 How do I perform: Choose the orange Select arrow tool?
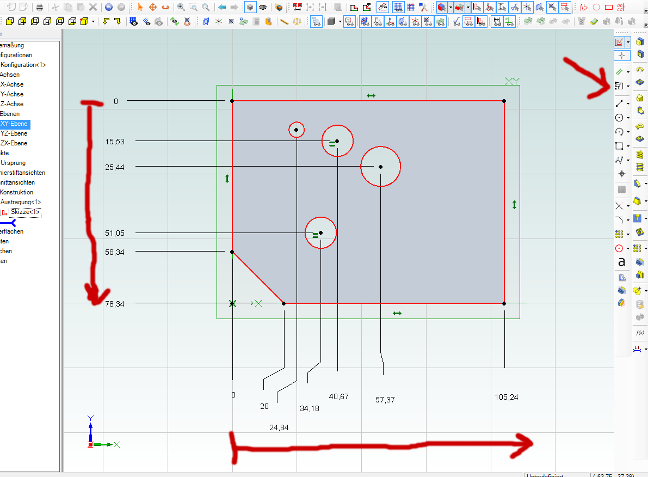[x=140, y=7]
